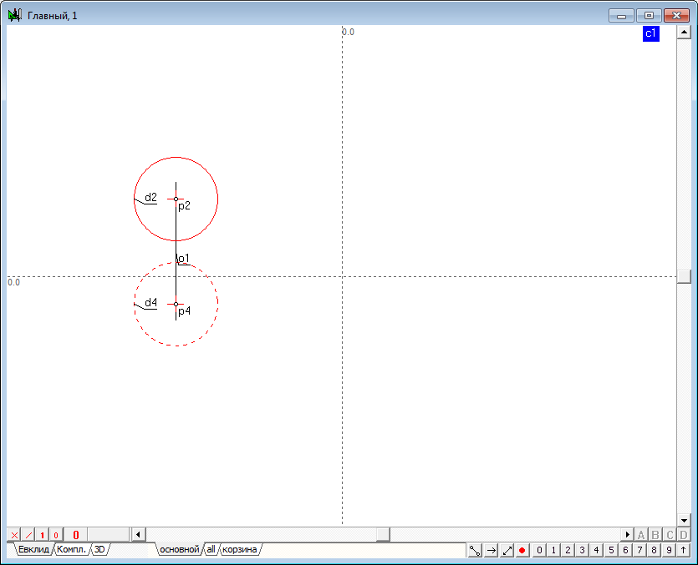
Task: Click the d2 circle label
Action: click(x=151, y=197)
